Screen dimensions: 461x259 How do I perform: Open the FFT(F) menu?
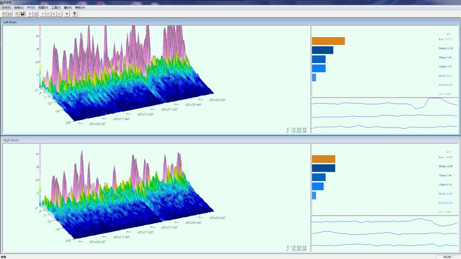point(31,8)
